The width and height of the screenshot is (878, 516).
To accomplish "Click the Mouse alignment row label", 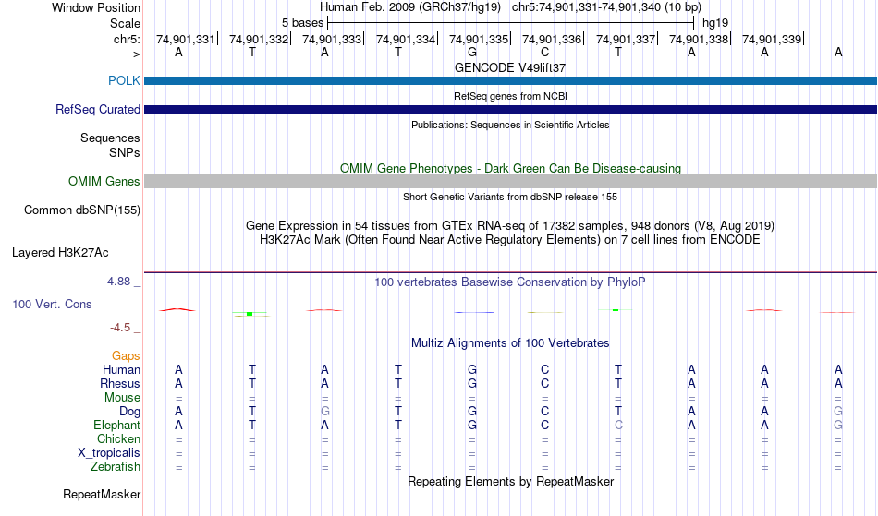I will pos(122,398).
